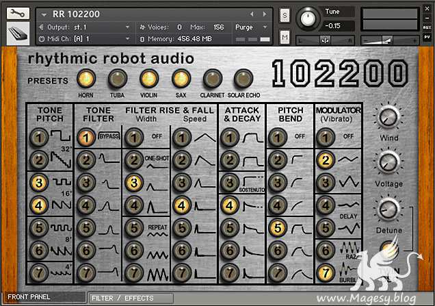Turn the Voltage knob
The height and width of the screenshot is (306, 435).
pyautogui.click(x=388, y=163)
